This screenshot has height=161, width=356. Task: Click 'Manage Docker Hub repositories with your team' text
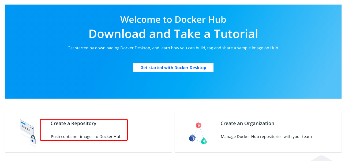pos(266,137)
